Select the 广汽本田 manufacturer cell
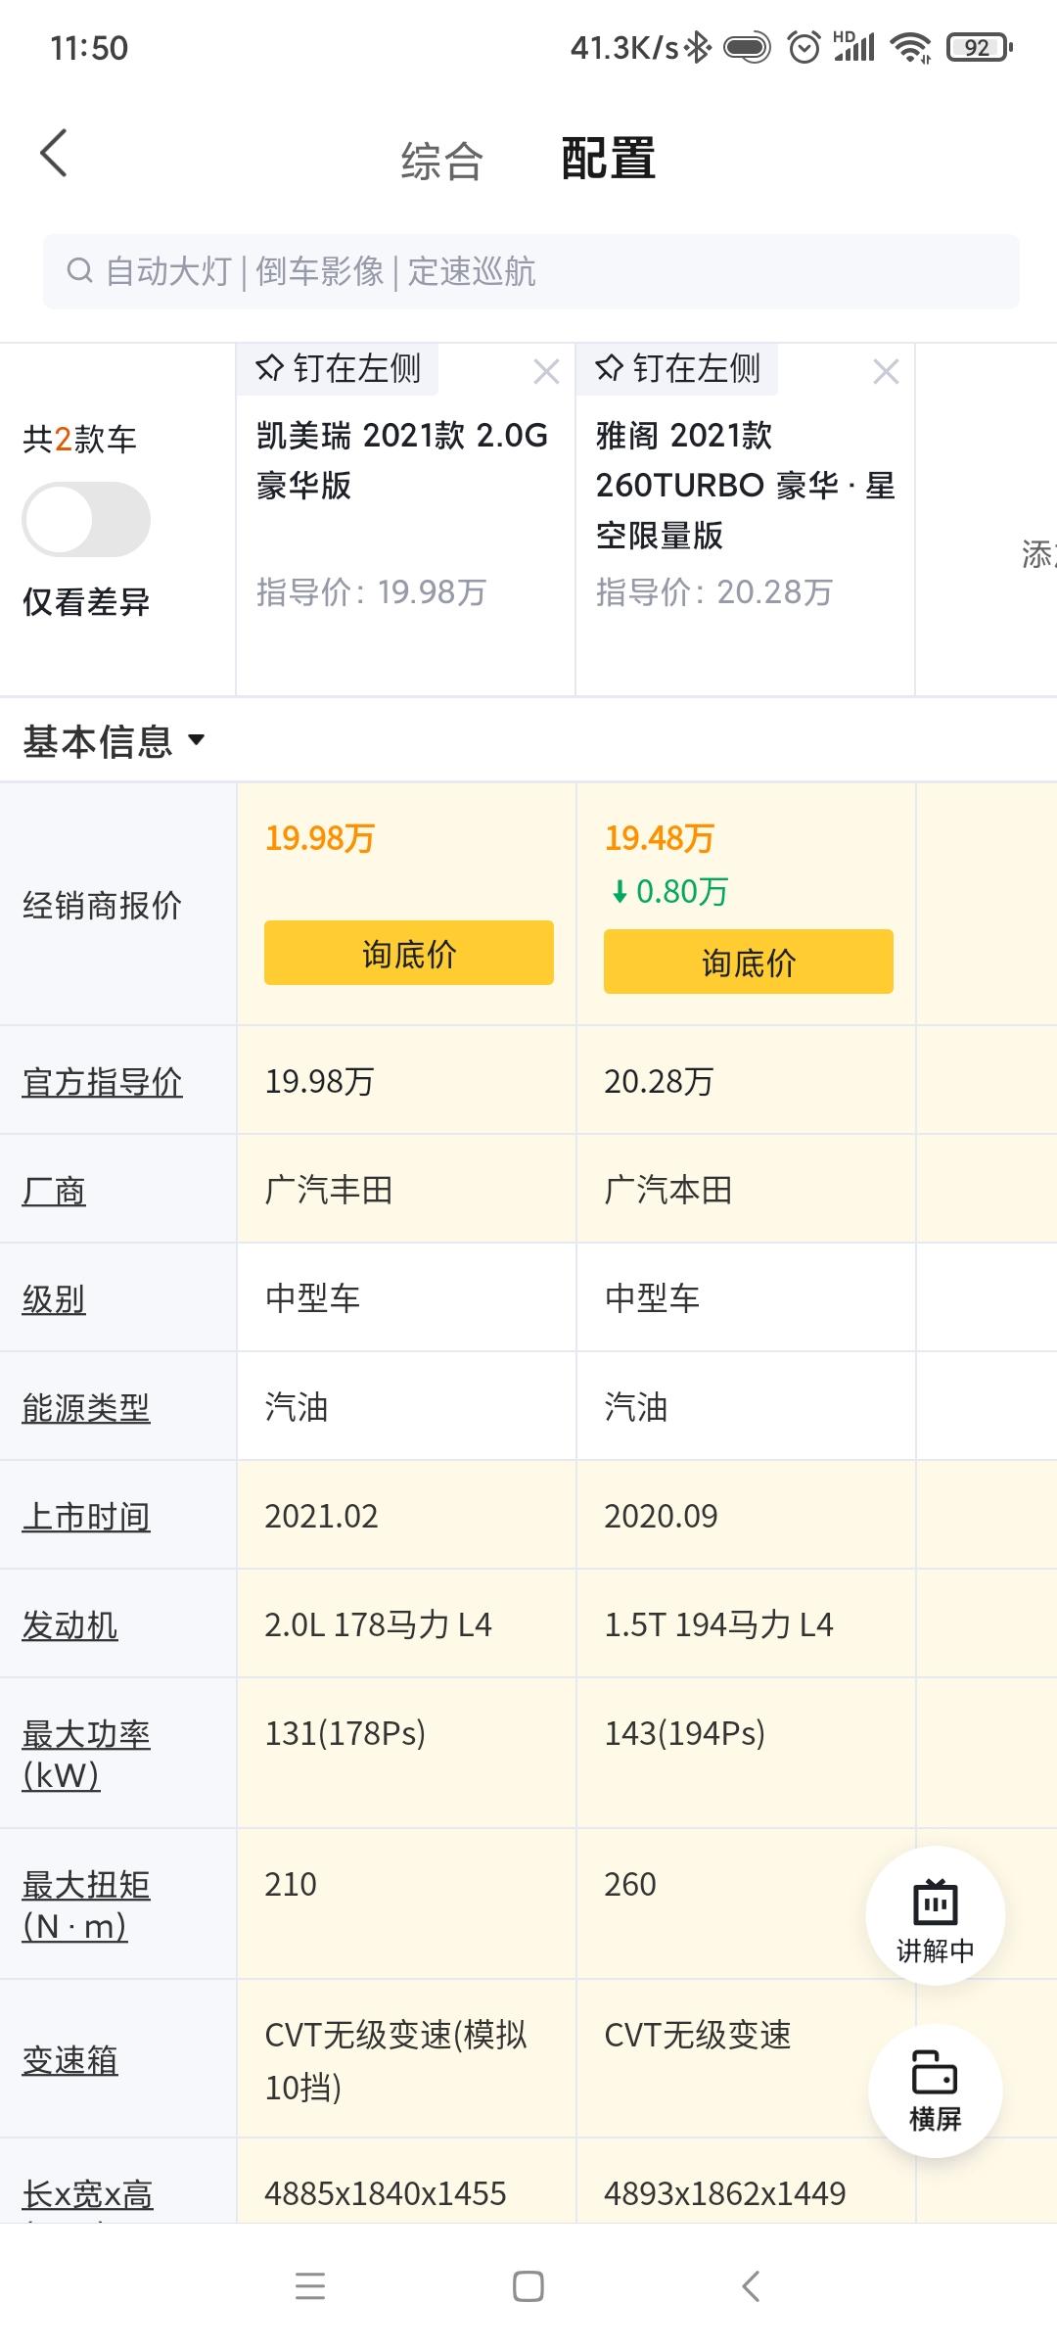 click(746, 1190)
